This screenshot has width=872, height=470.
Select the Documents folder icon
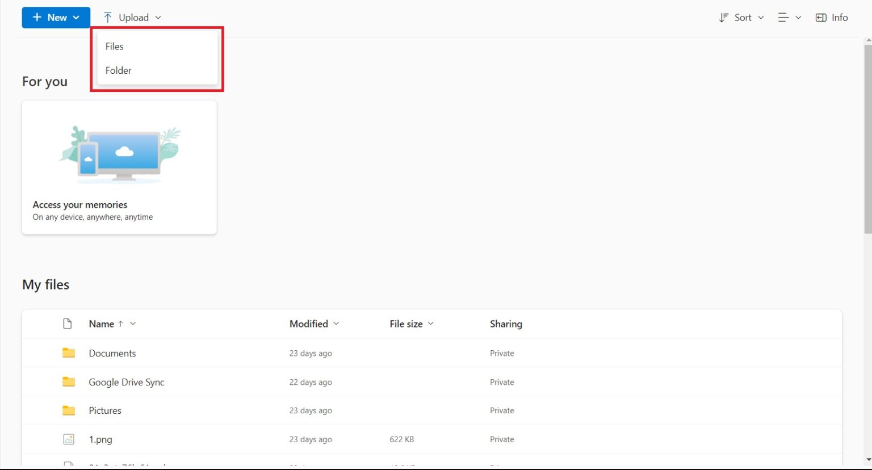[x=69, y=353]
